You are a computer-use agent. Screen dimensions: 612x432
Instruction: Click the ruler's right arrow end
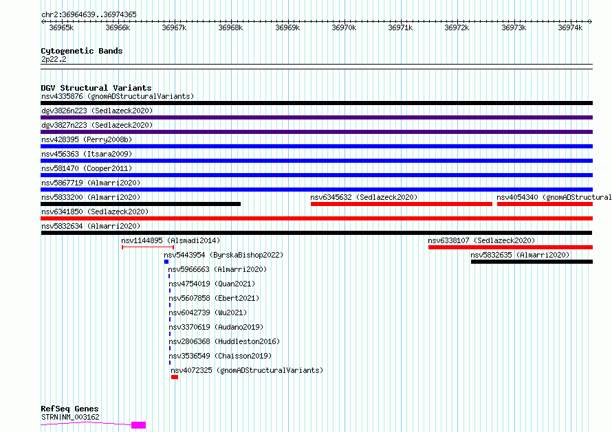point(591,21)
